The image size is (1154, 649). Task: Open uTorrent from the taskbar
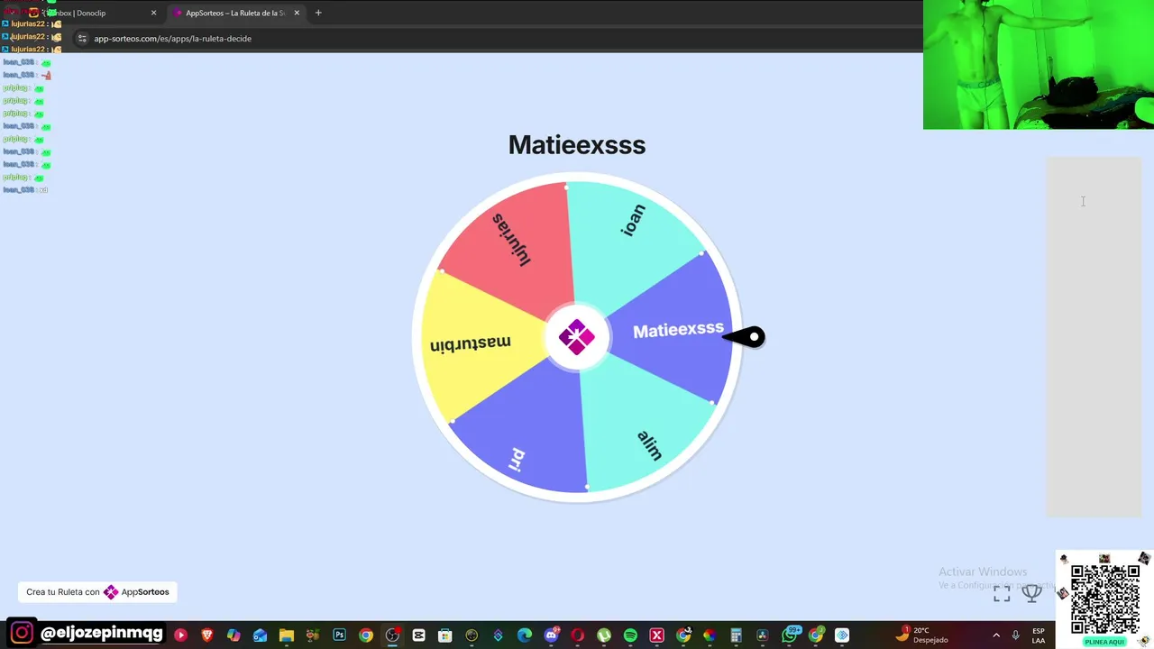click(x=604, y=635)
